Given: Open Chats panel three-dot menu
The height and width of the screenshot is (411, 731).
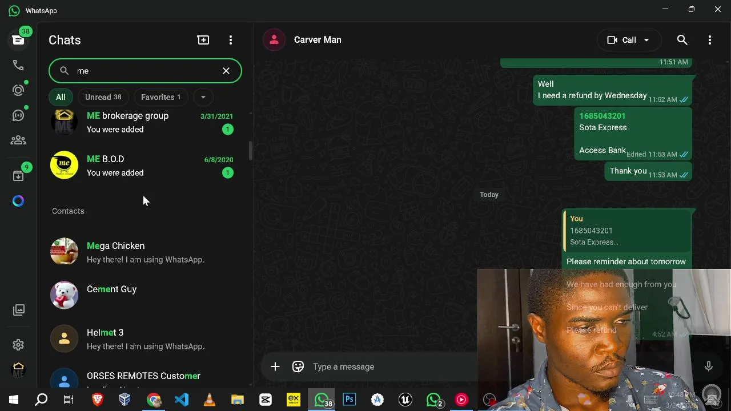Looking at the screenshot, I should pyautogui.click(x=231, y=40).
